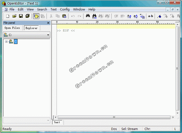This screenshot has height=133, width=182.
Task: Close the Text 1 document window
Action: (177, 9)
